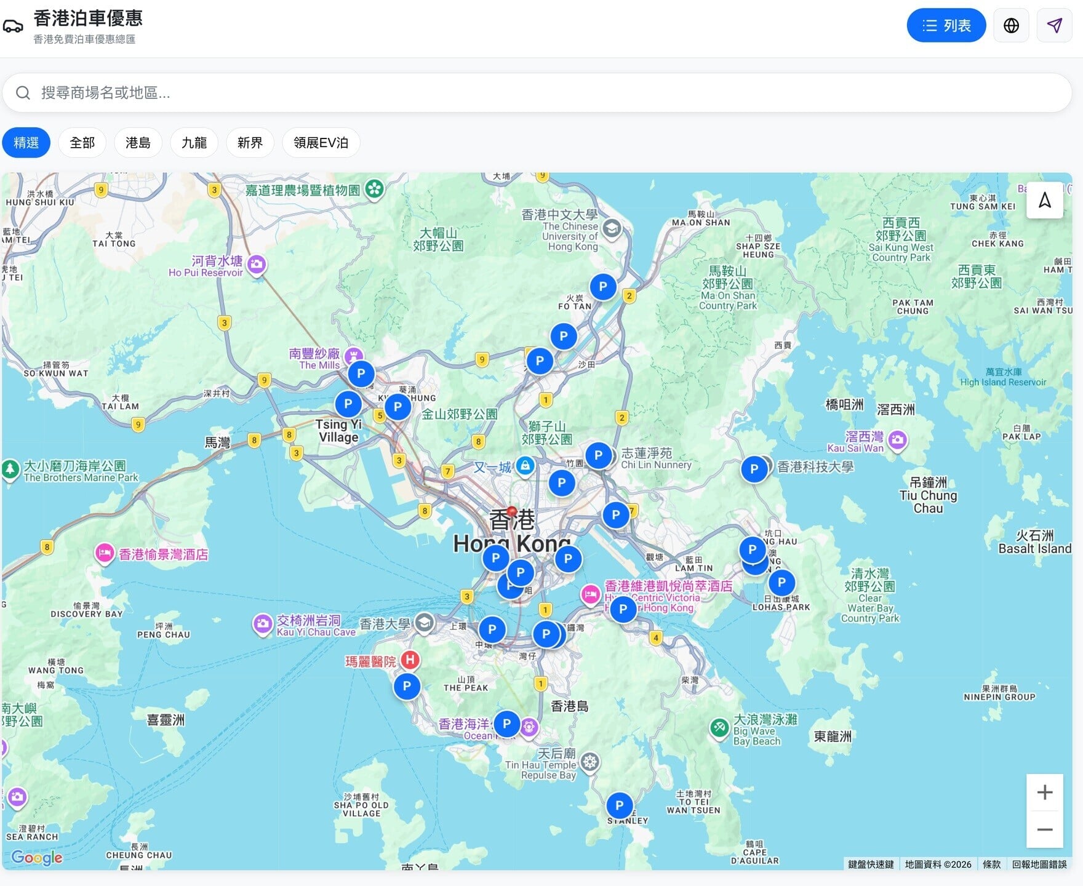
Task: Select the 領展EV泊 filter
Action: click(x=321, y=143)
